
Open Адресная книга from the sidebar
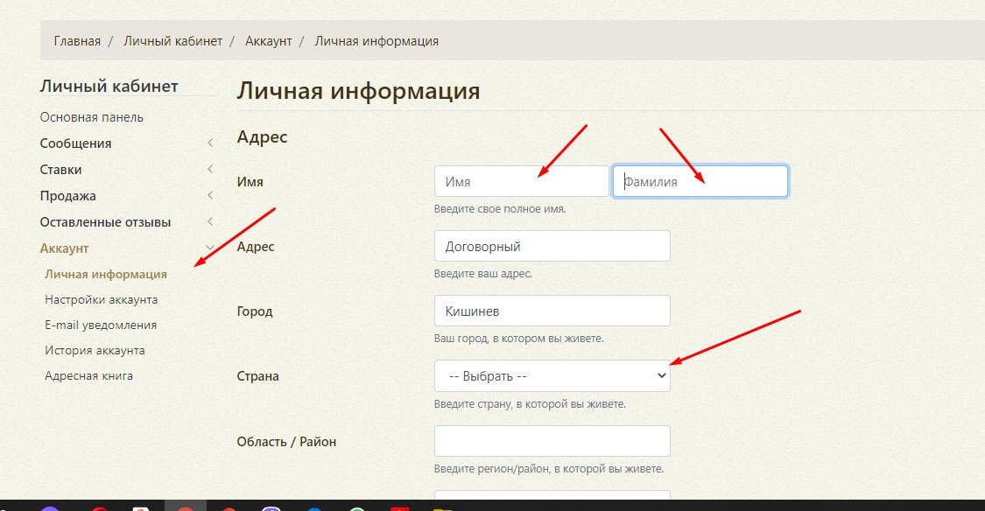pyautogui.click(x=88, y=375)
